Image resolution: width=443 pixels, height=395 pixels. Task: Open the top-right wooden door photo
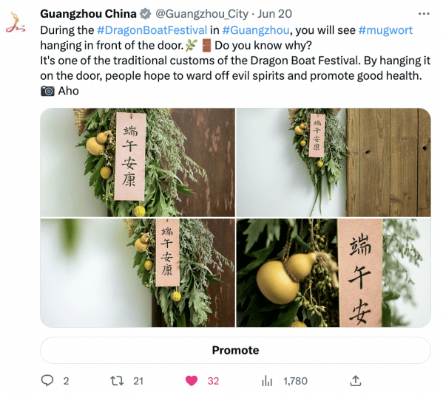[334, 162]
